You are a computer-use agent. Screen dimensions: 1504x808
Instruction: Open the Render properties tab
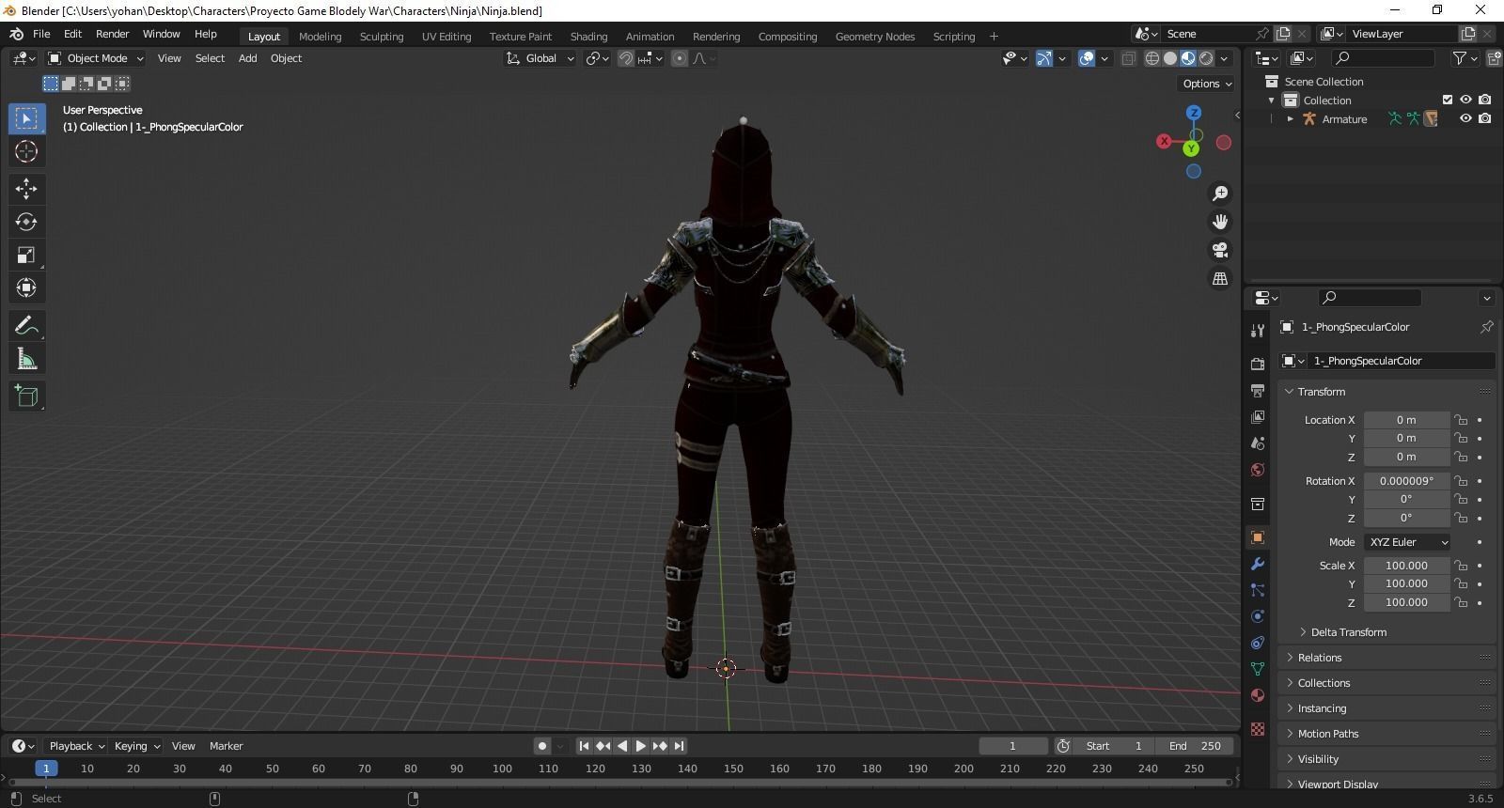pyautogui.click(x=1258, y=364)
